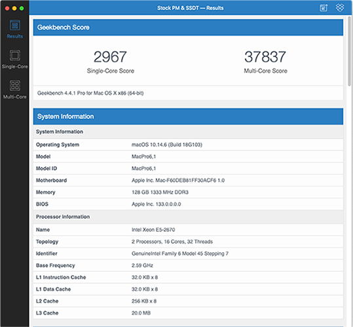Click the L2 Cache value 256 KB x 8
The image size is (353, 327).
(x=144, y=301)
